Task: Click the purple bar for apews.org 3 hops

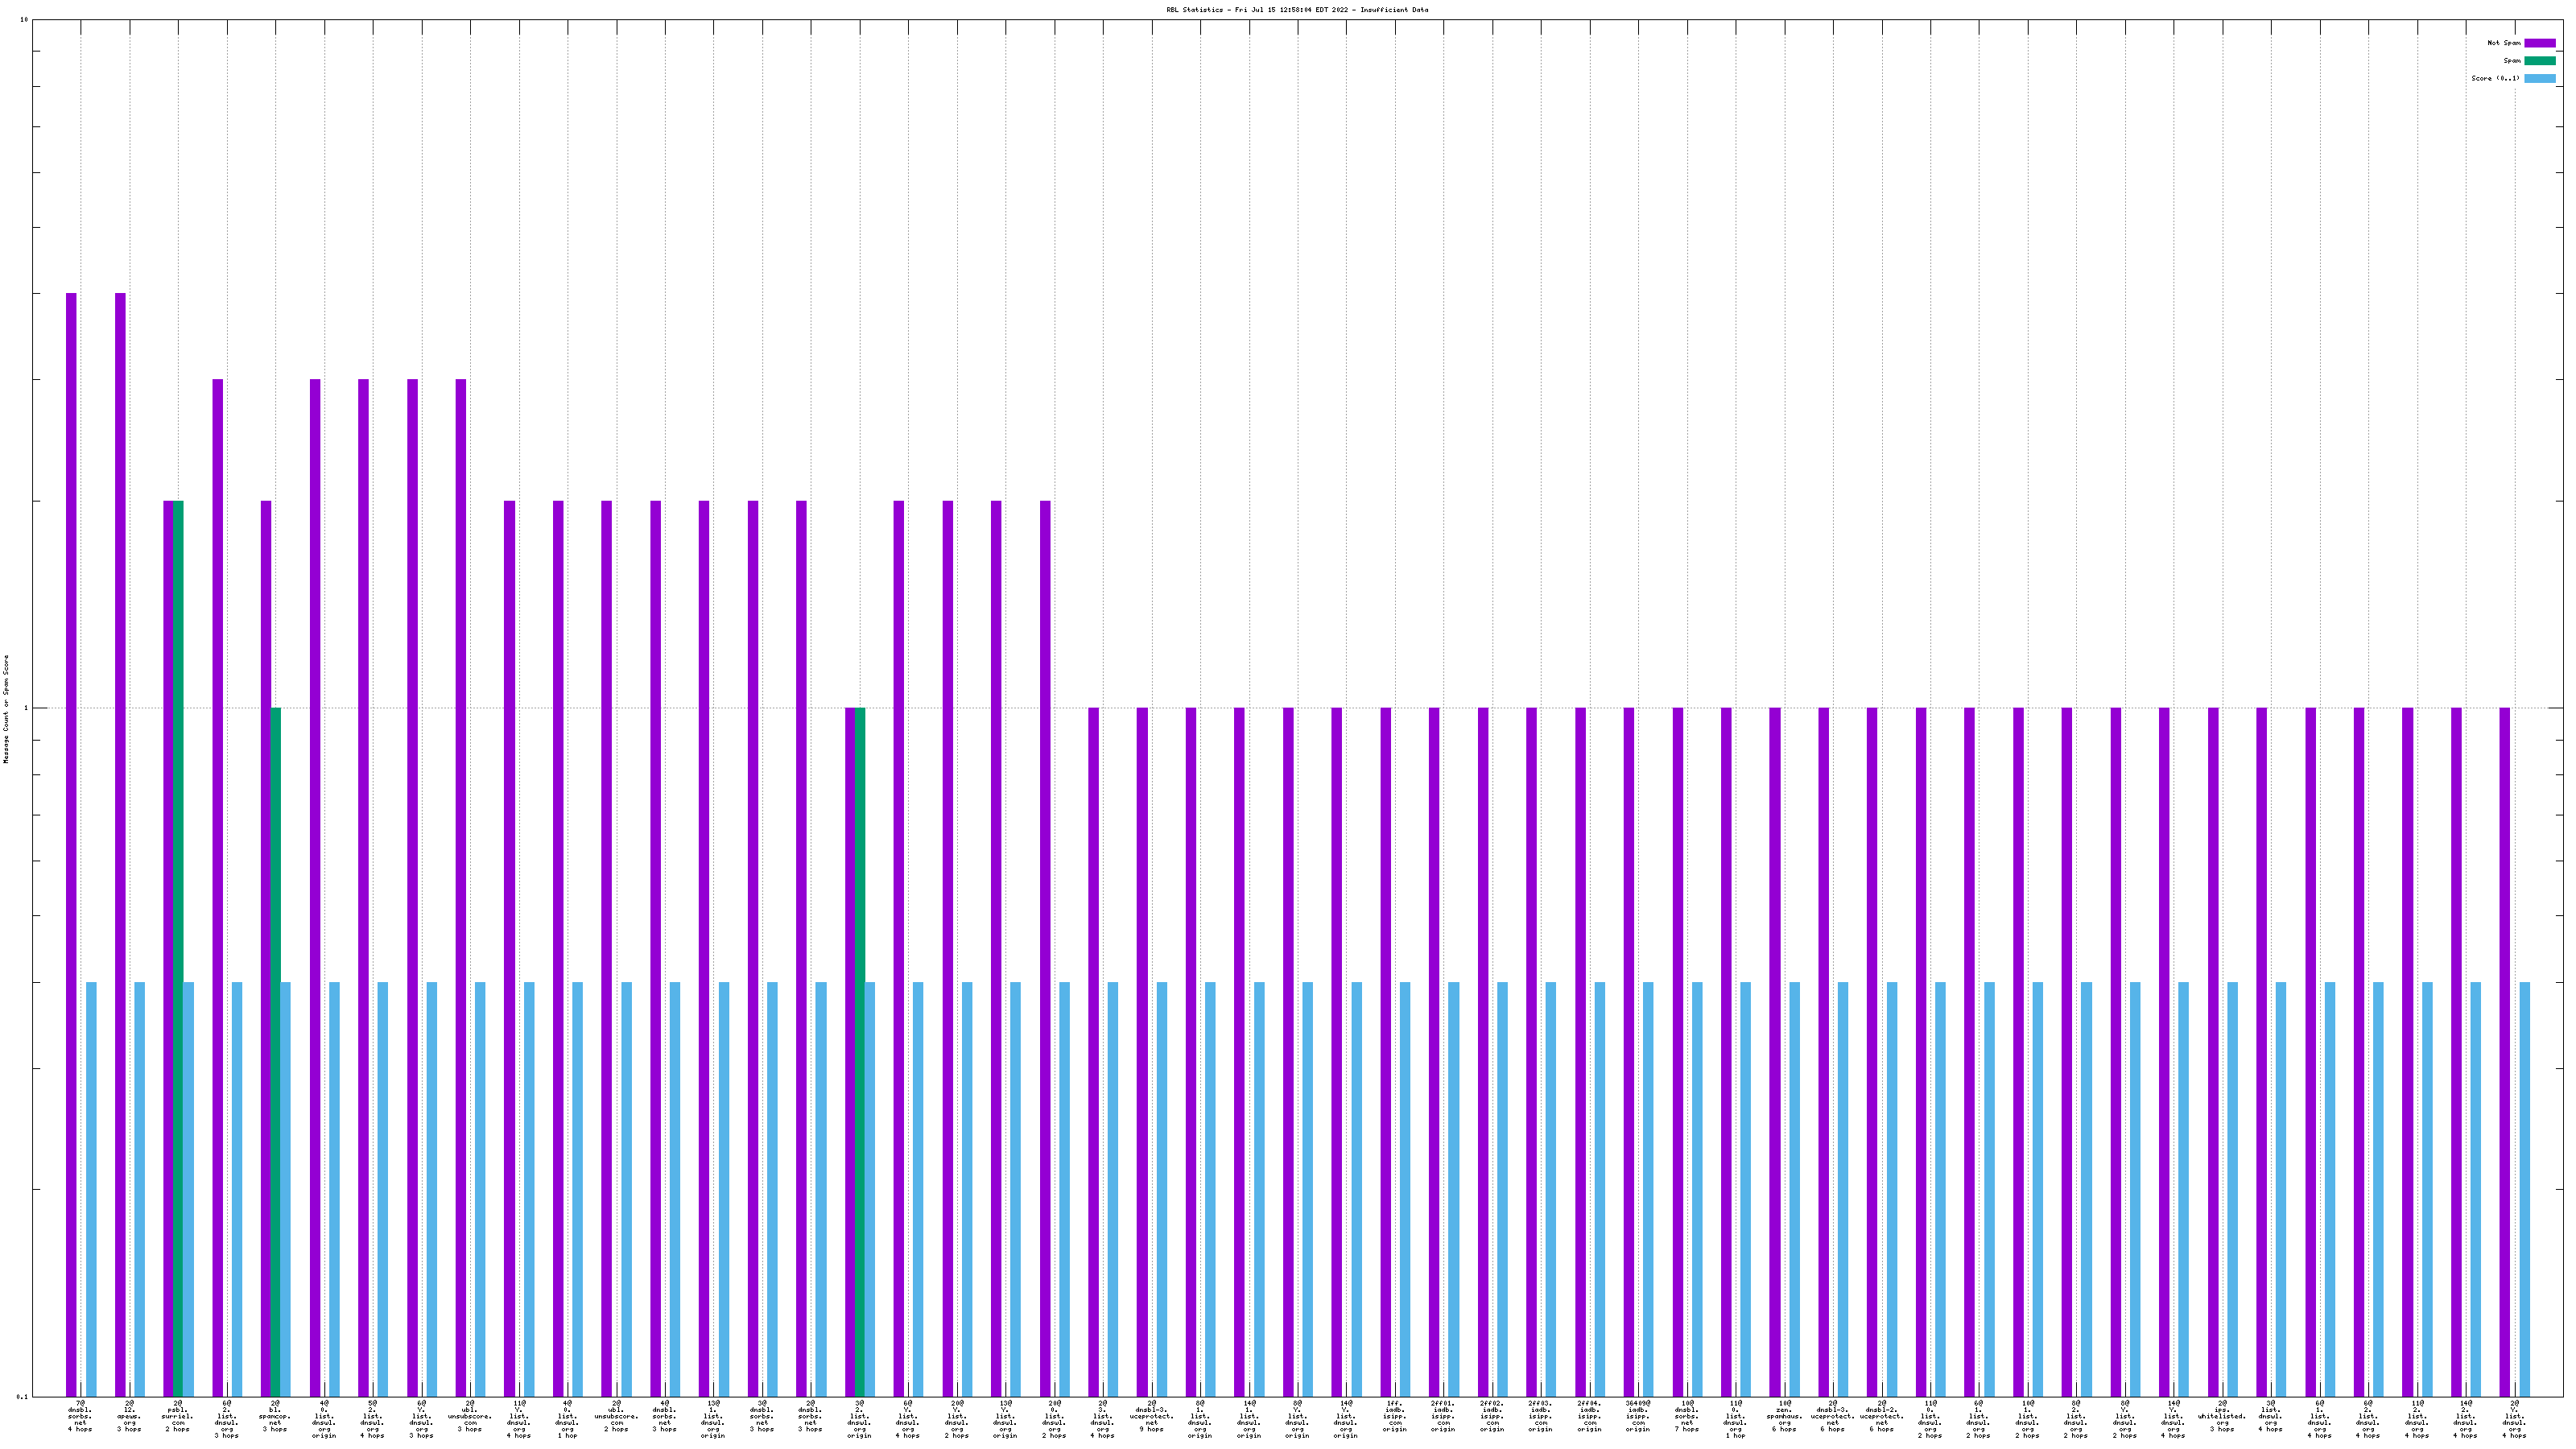Action: [120, 844]
